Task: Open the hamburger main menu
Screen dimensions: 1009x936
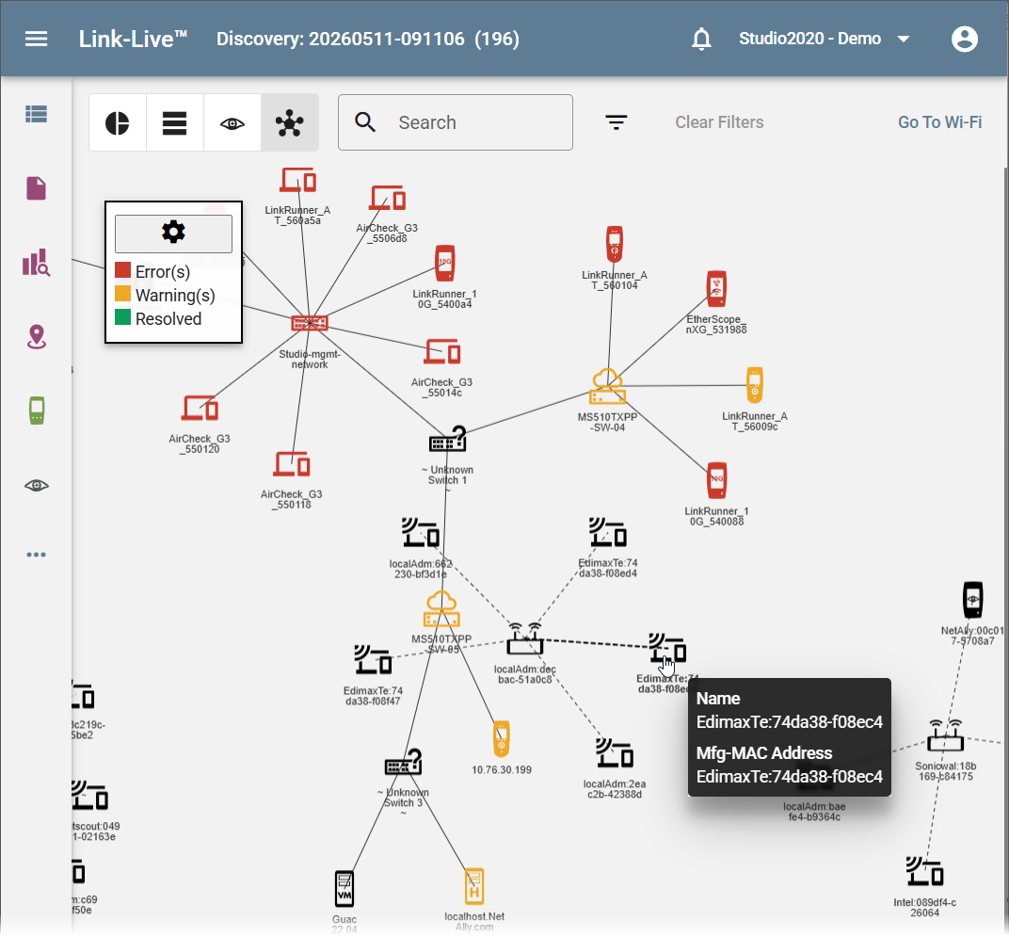Action: coord(36,39)
